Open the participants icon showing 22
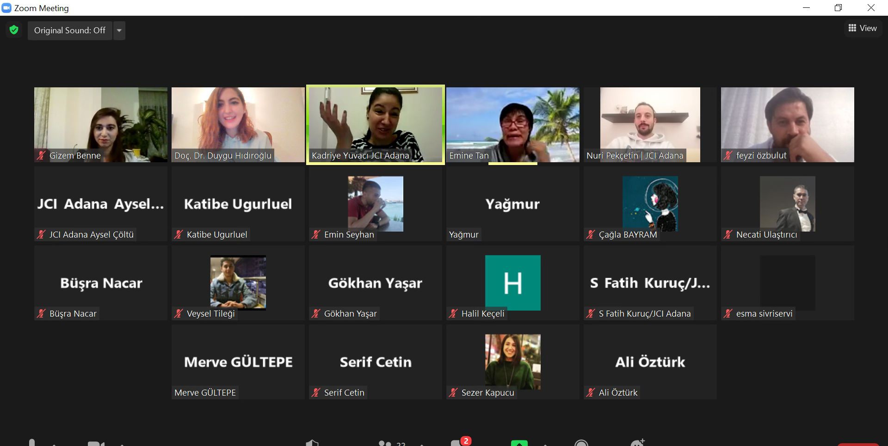Screen dimensions: 888x446 [x=391, y=443]
